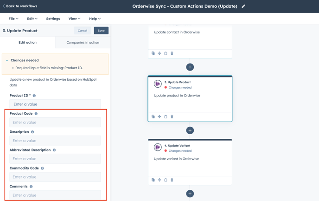Show info tooltip for Product ID
This screenshot has width=319, height=201.
pyautogui.click(x=34, y=96)
